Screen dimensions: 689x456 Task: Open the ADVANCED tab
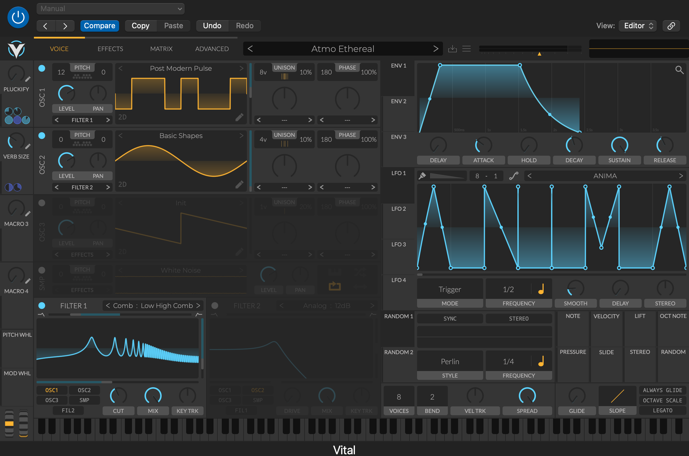pos(212,49)
